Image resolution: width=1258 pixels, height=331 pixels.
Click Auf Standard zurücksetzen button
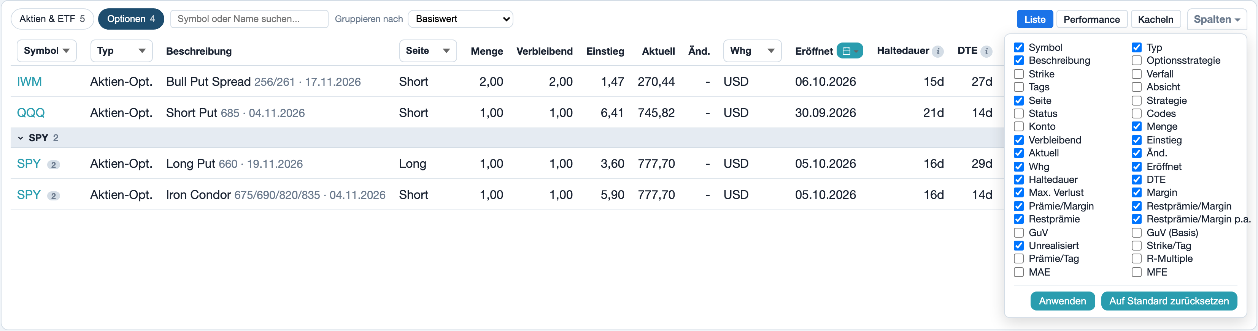[1169, 301]
